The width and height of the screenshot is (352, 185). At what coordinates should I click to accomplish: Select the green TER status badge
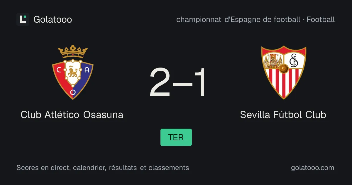[176, 137]
